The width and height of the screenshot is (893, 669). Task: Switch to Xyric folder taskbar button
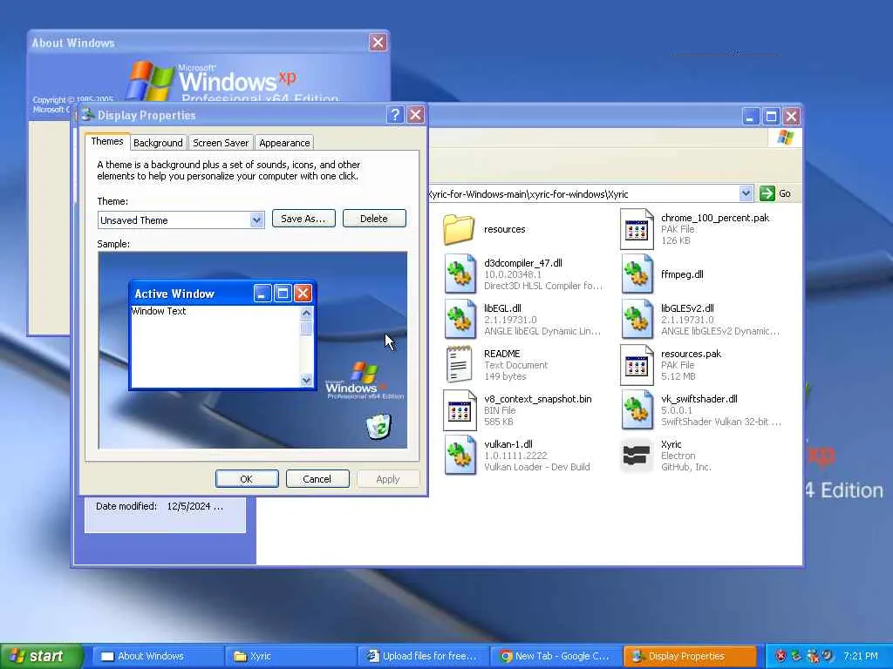tap(290, 656)
